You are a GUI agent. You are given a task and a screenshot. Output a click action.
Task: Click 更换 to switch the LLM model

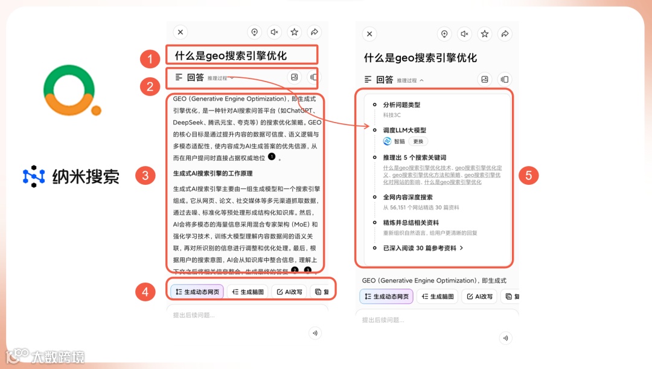point(418,141)
